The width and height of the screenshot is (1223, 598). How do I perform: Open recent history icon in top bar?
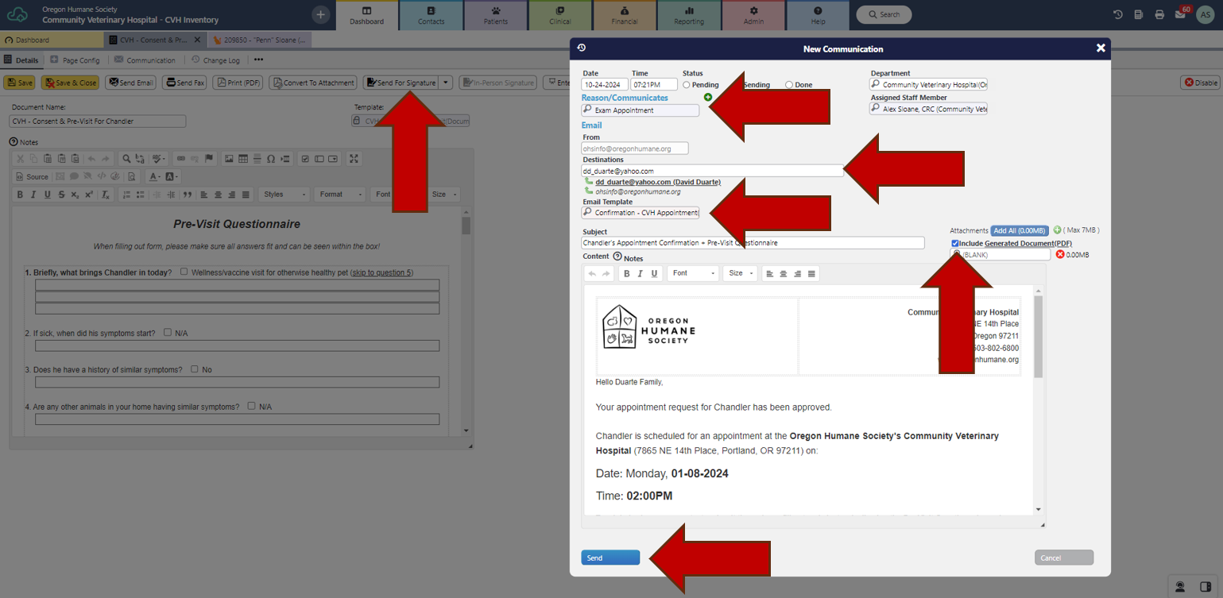click(x=1118, y=14)
